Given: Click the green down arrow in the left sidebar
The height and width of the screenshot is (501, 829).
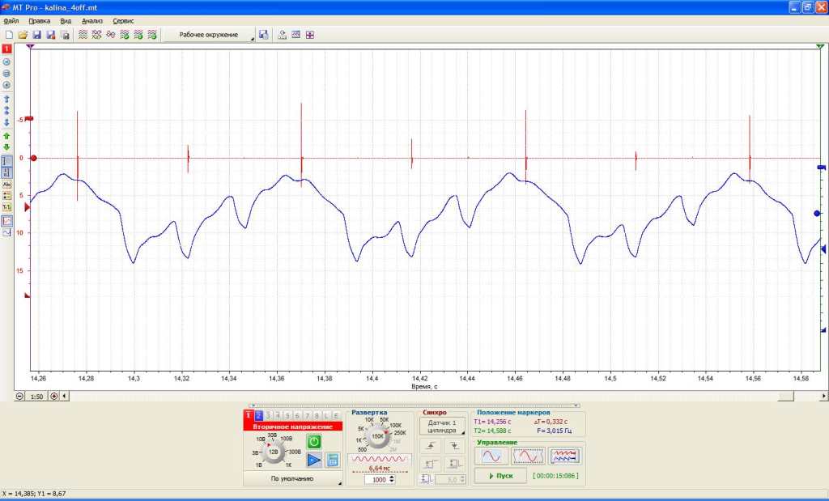Looking at the screenshot, I should tap(6, 147).
